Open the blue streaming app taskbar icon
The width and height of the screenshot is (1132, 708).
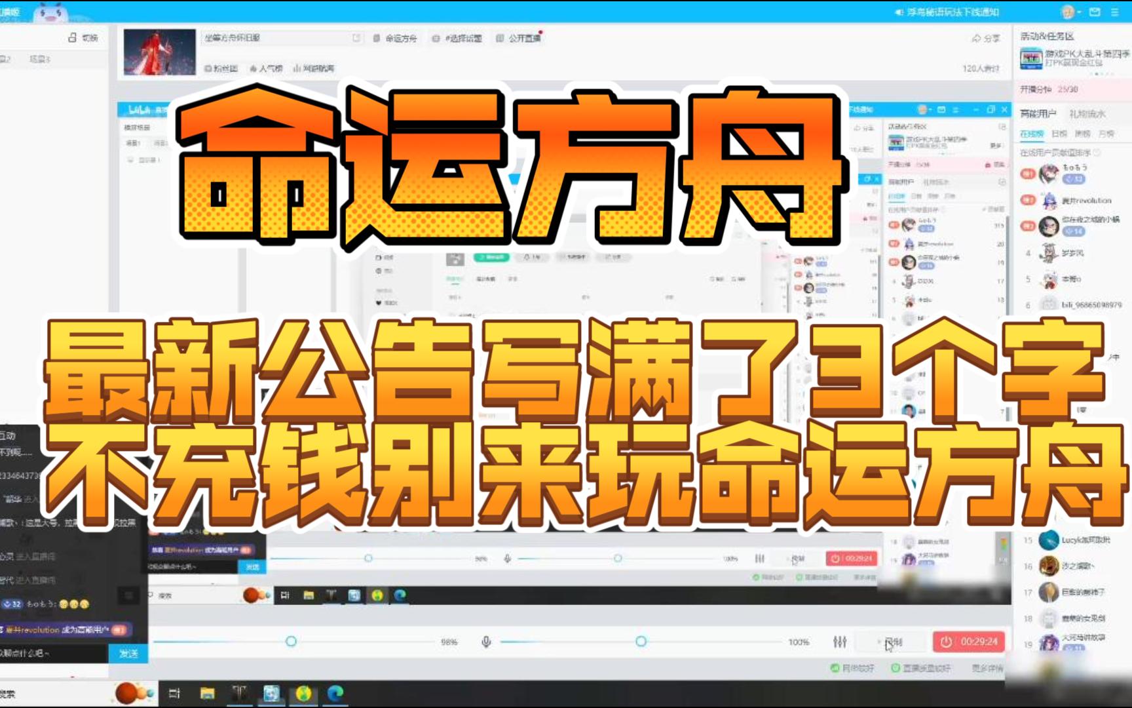coord(271,694)
